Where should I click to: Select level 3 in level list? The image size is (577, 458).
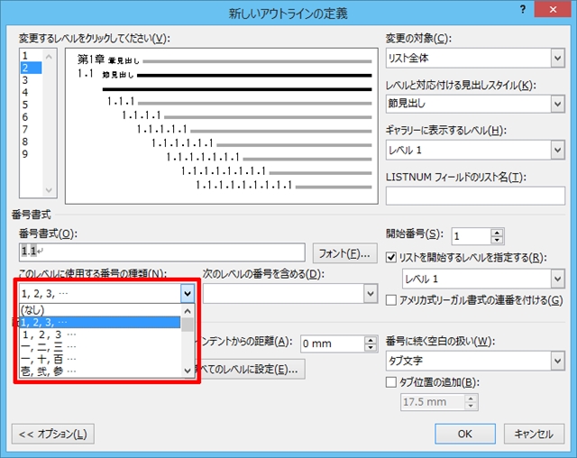pyautogui.click(x=31, y=80)
